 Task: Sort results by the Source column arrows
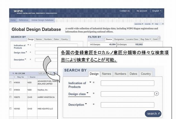[28, 77]
